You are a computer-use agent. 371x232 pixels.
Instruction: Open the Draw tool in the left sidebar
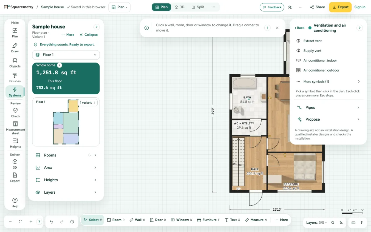[15, 48]
